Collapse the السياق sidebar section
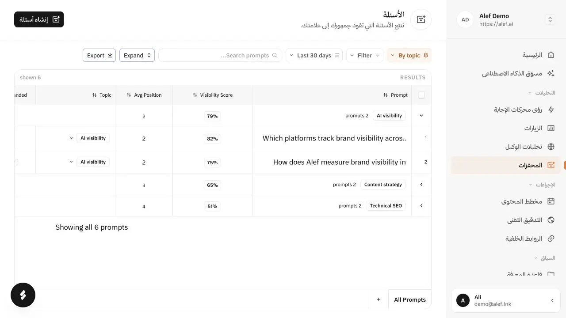This screenshot has height=318, width=566. 545,258
